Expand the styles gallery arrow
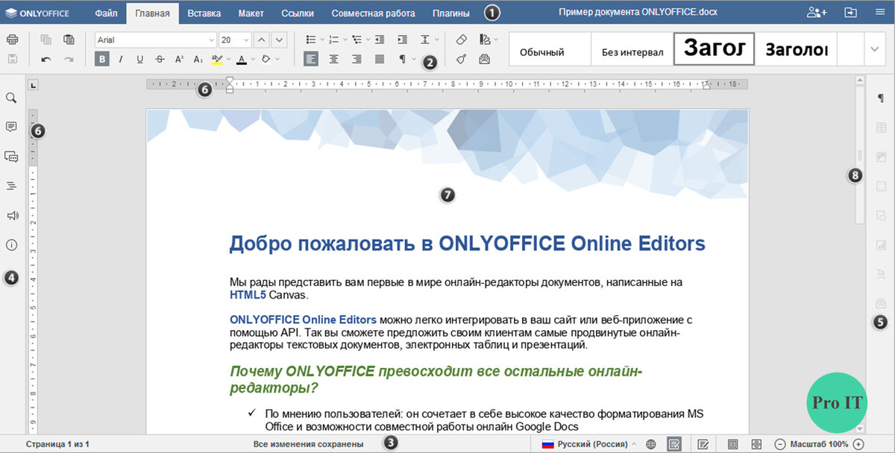This screenshot has height=453, width=895. click(875, 49)
